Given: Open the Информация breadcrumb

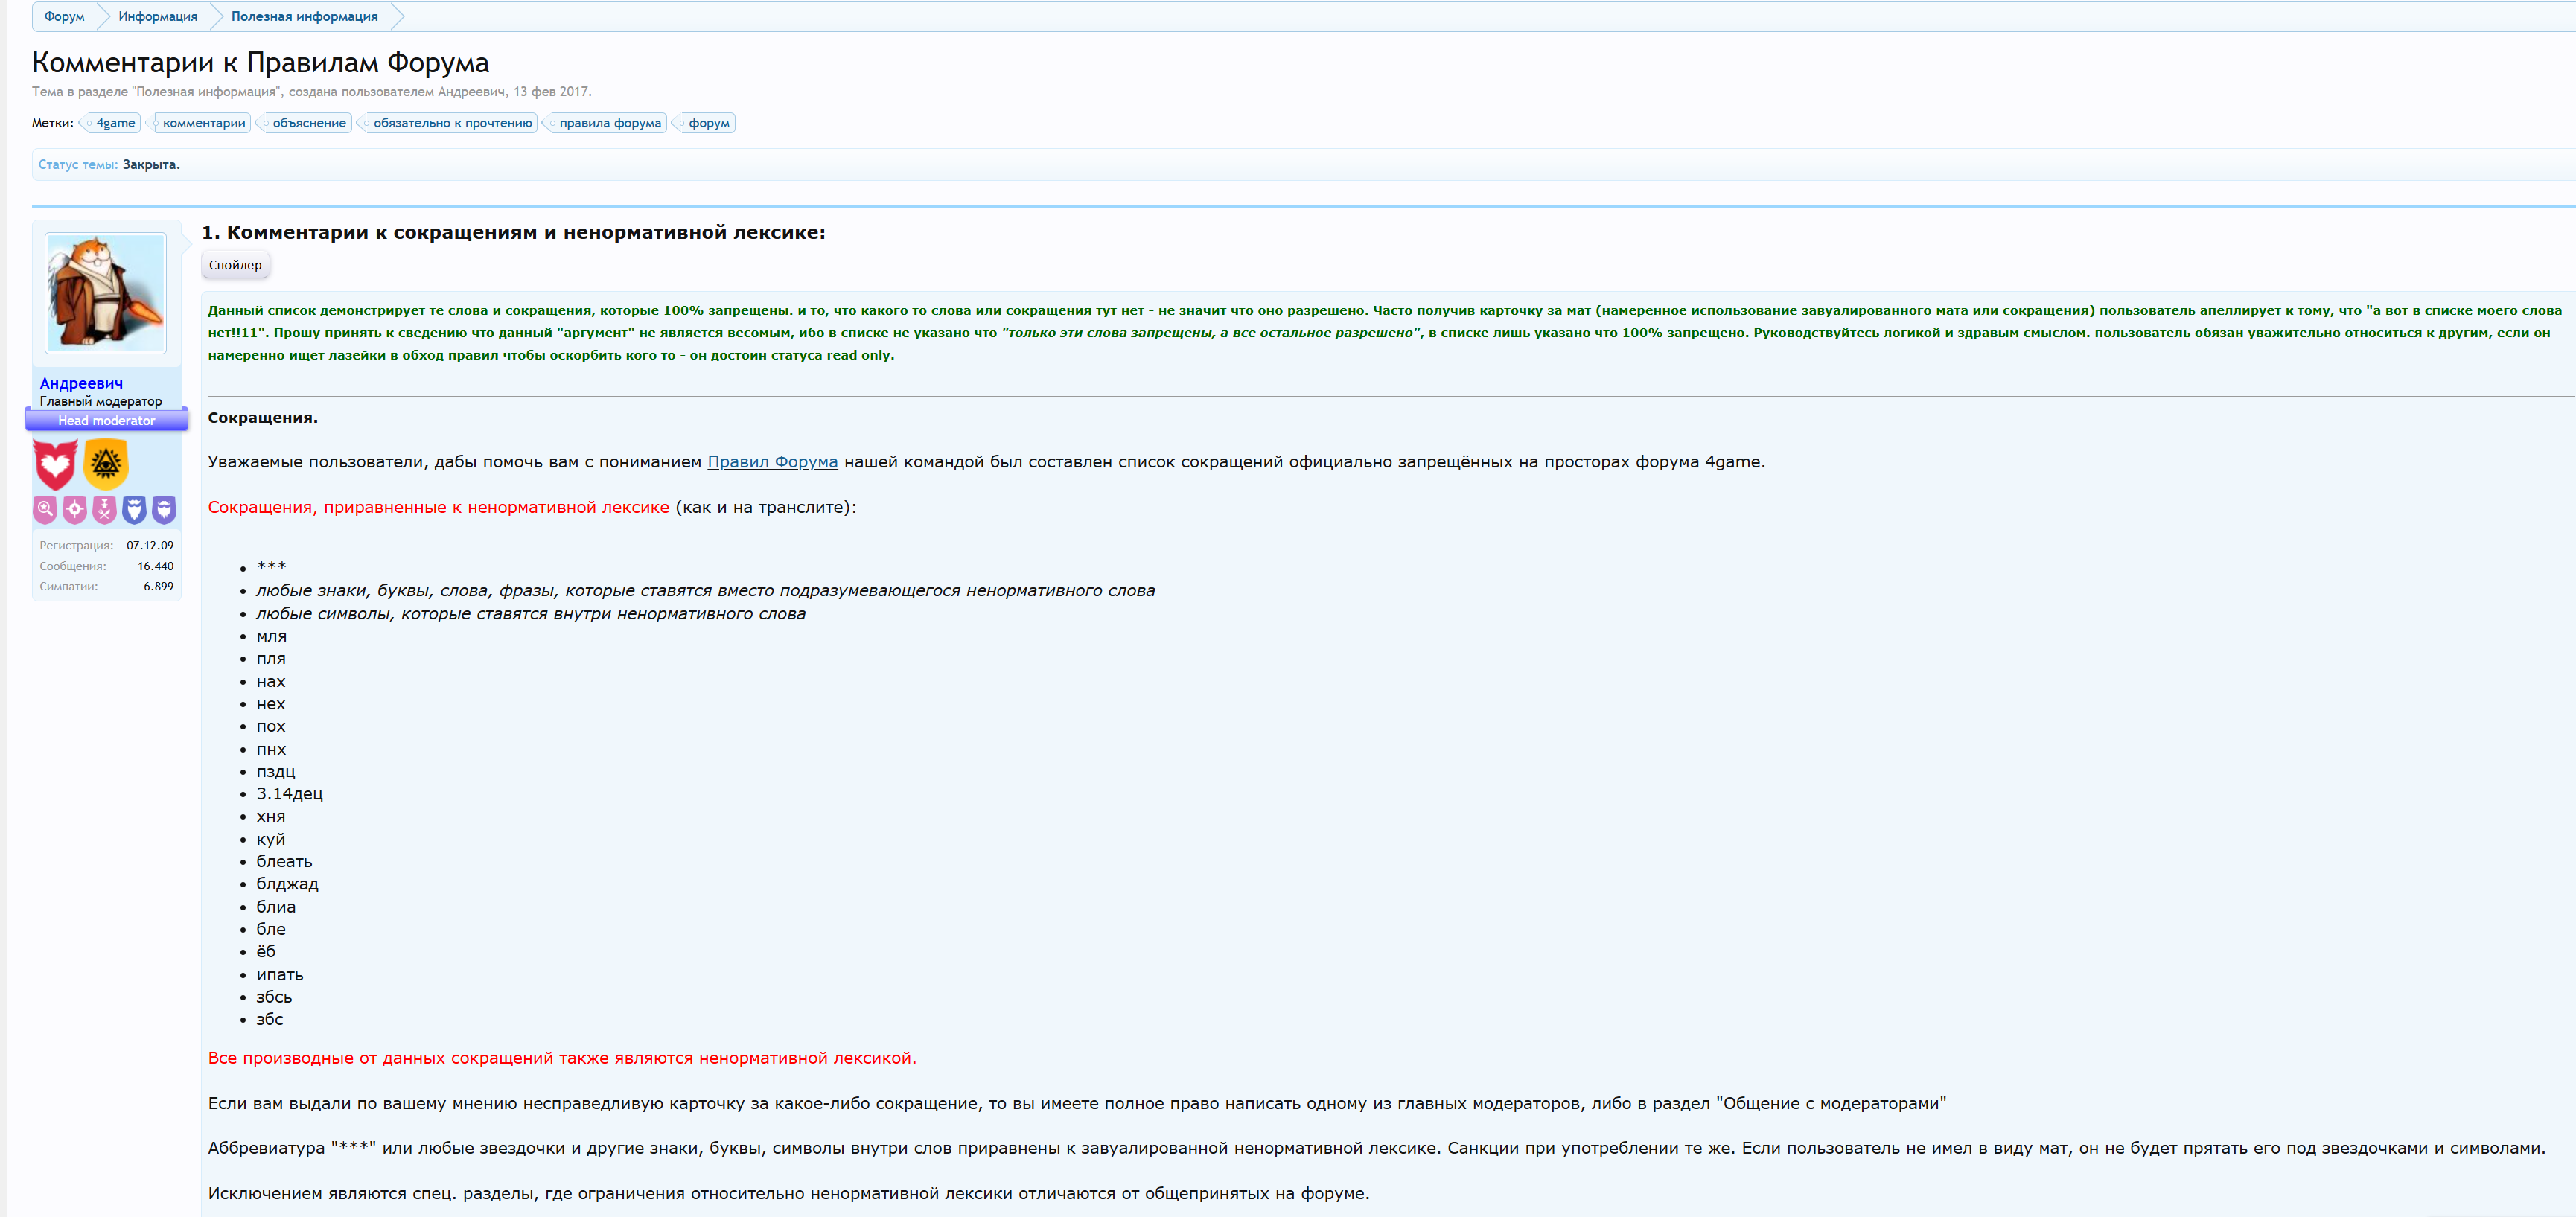Looking at the screenshot, I should [158, 16].
